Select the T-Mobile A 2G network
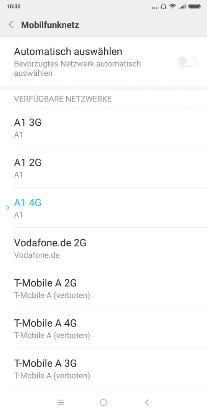207x415 pixels. pyautogui.click(x=103, y=288)
